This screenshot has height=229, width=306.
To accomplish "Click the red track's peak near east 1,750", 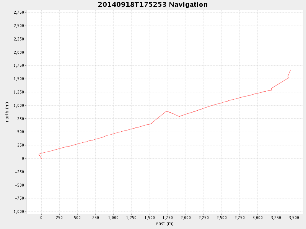I will [x=166, y=111].
